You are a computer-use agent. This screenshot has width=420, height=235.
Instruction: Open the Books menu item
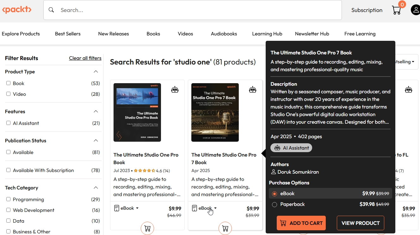[x=153, y=34]
